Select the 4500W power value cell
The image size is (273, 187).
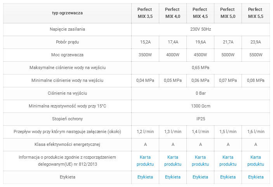[x=200, y=55]
